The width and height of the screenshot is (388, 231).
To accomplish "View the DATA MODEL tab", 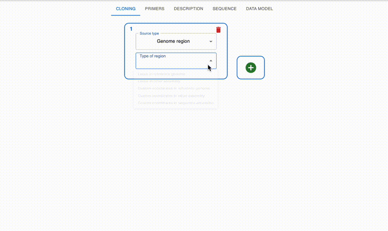I will [259, 9].
